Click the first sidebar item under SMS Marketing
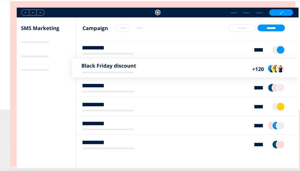This screenshot has width=300, height=171. 35,42
